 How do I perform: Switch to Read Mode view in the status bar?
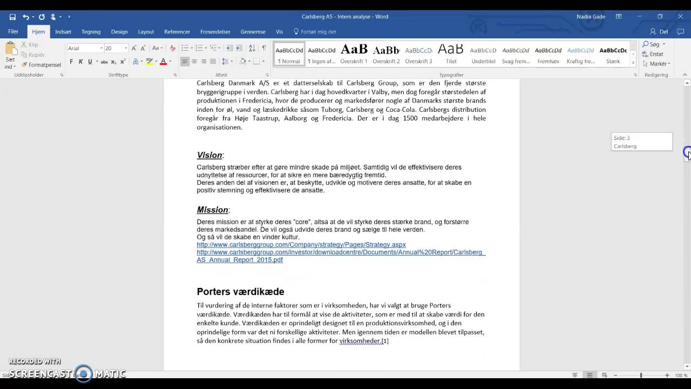click(575, 375)
